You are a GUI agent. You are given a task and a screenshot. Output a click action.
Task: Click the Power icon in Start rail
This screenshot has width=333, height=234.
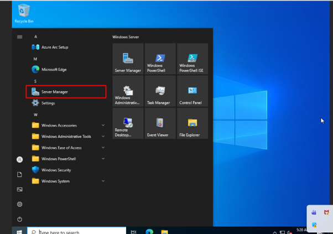click(x=19, y=219)
